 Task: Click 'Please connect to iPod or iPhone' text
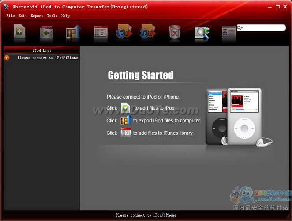pos(142,97)
